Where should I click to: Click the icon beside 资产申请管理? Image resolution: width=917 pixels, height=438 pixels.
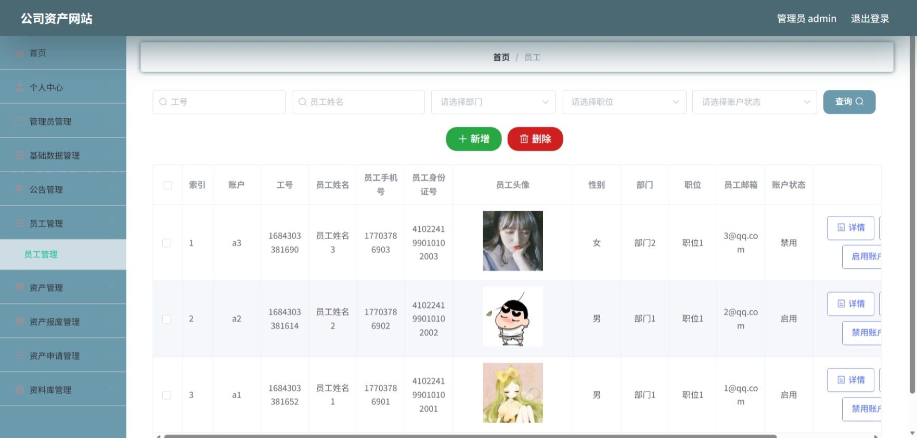click(19, 355)
